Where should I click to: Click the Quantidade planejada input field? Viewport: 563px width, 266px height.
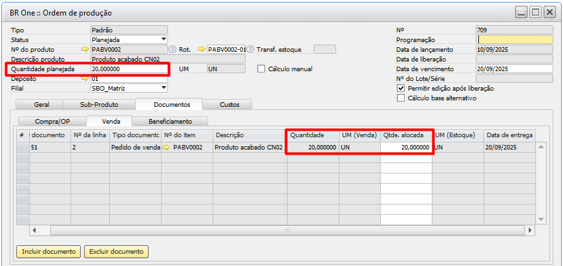[129, 69]
